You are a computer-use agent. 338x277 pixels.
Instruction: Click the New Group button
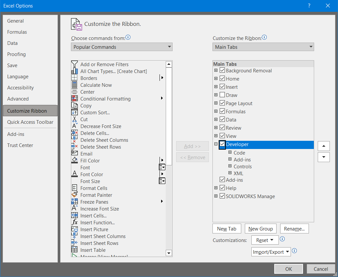click(x=261, y=229)
